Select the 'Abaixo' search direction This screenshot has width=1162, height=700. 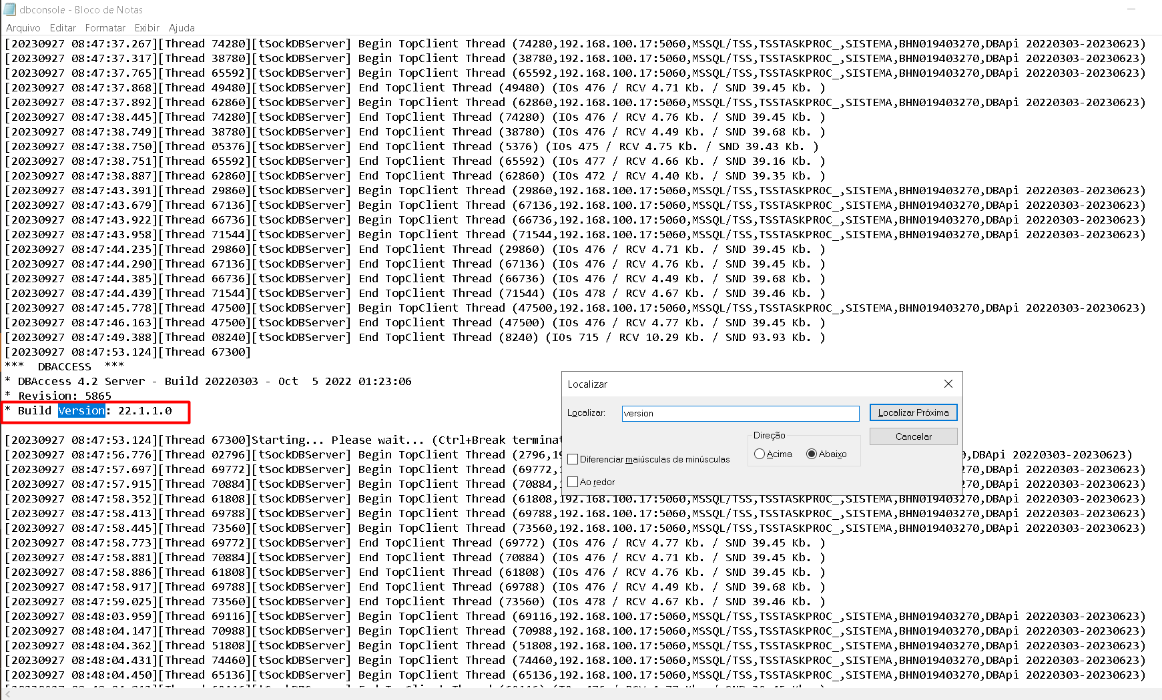(x=811, y=453)
